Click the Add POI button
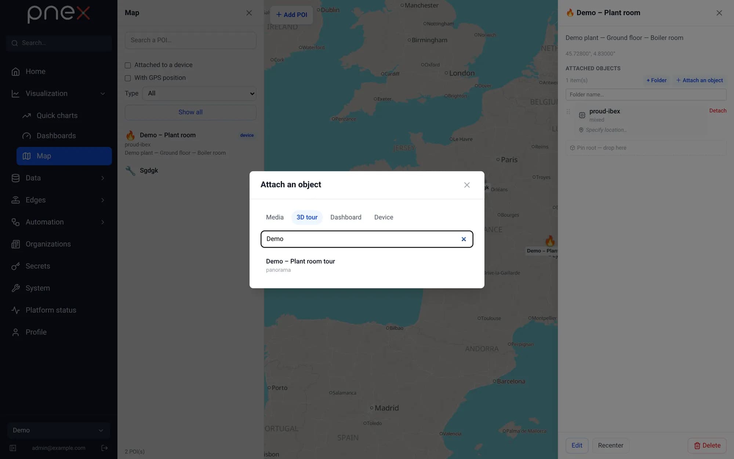This screenshot has height=459, width=734. (x=291, y=15)
